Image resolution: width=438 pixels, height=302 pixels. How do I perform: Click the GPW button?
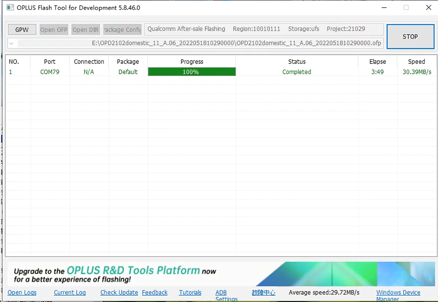[22, 30]
